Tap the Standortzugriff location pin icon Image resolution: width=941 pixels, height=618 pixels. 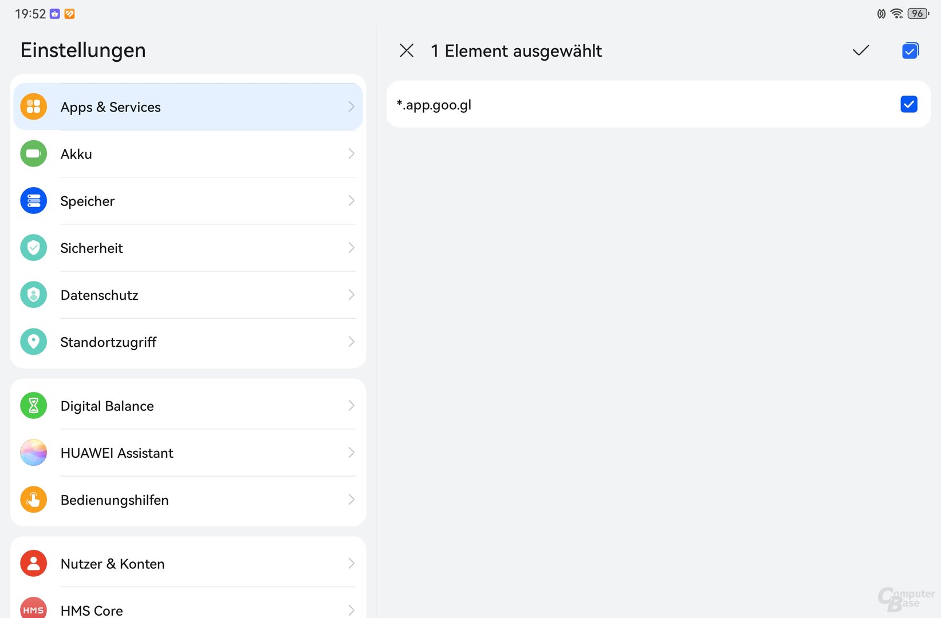point(34,342)
